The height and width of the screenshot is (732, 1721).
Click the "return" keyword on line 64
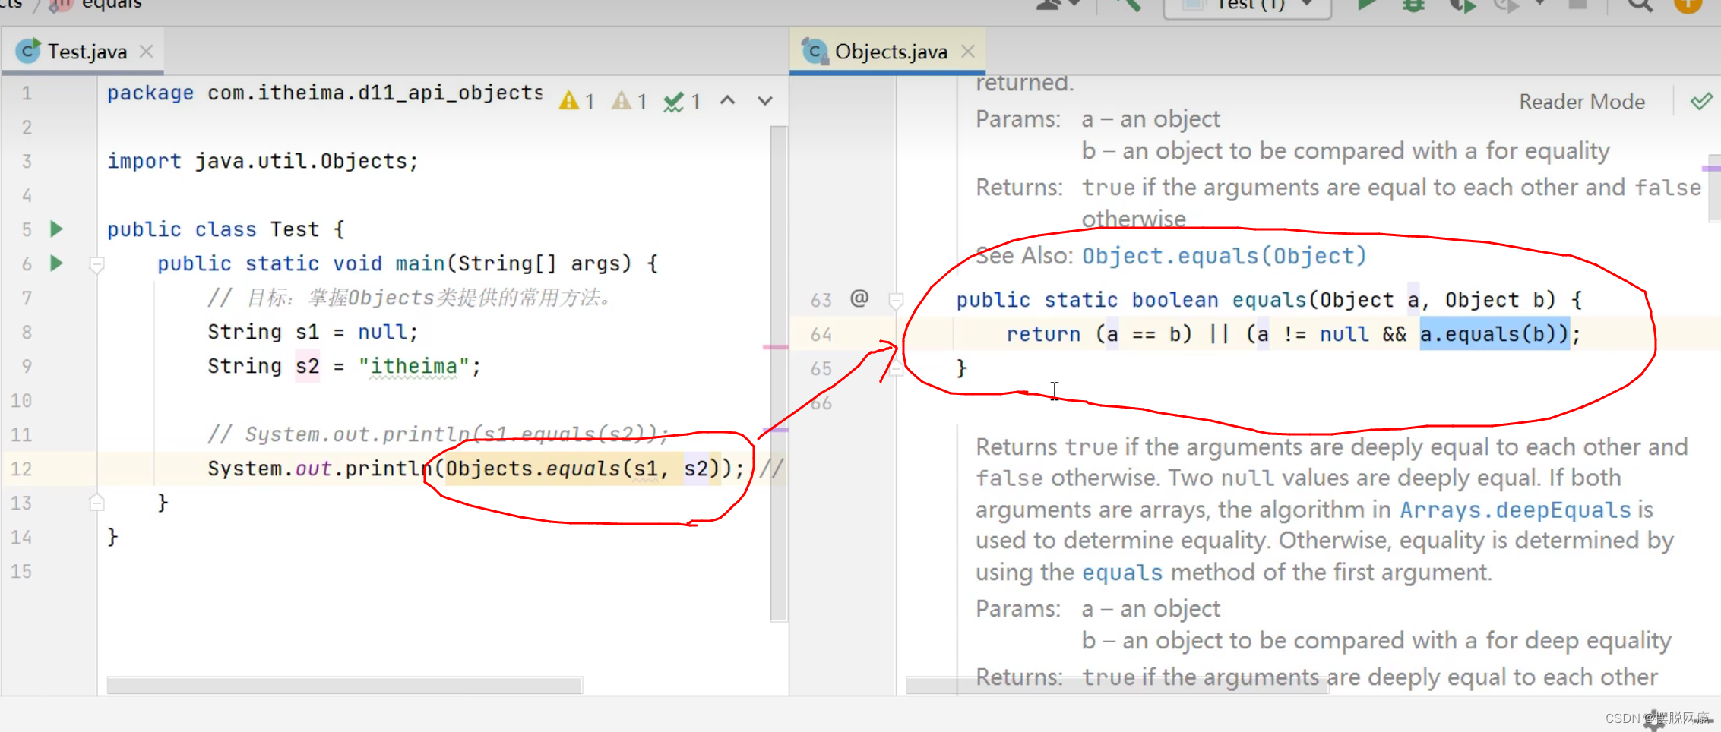[x=1043, y=334]
